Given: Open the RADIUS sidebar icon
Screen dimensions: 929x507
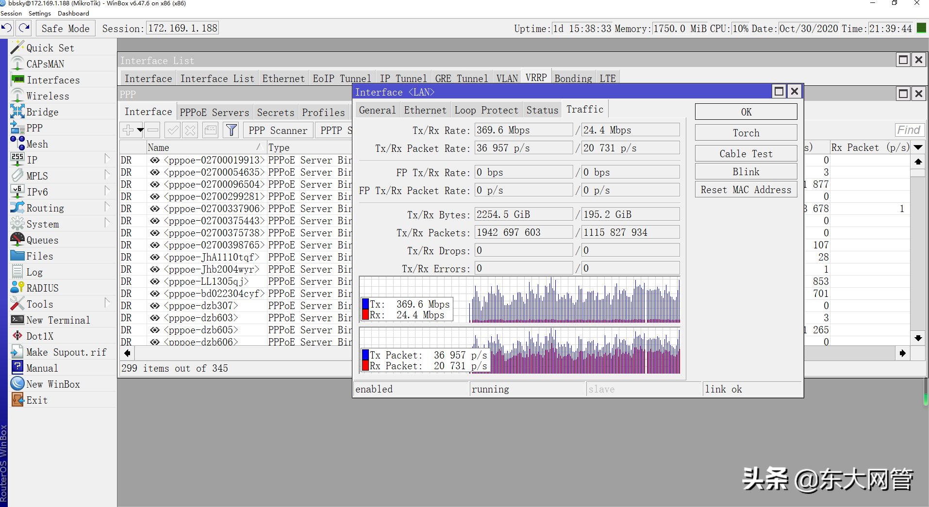Looking at the screenshot, I should (17, 288).
